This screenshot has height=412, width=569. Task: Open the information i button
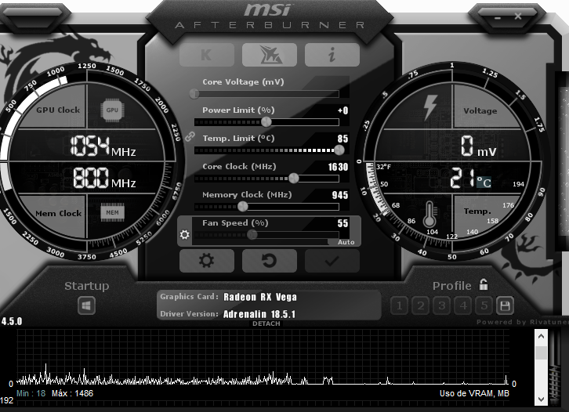pyautogui.click(x=332, y=55)
